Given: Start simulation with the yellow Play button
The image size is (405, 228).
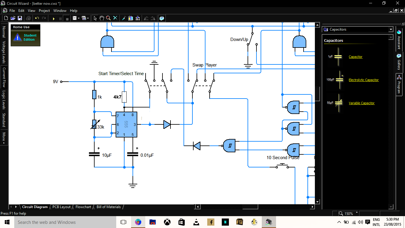Looking at the screenshot, I should tap(54, 18).
